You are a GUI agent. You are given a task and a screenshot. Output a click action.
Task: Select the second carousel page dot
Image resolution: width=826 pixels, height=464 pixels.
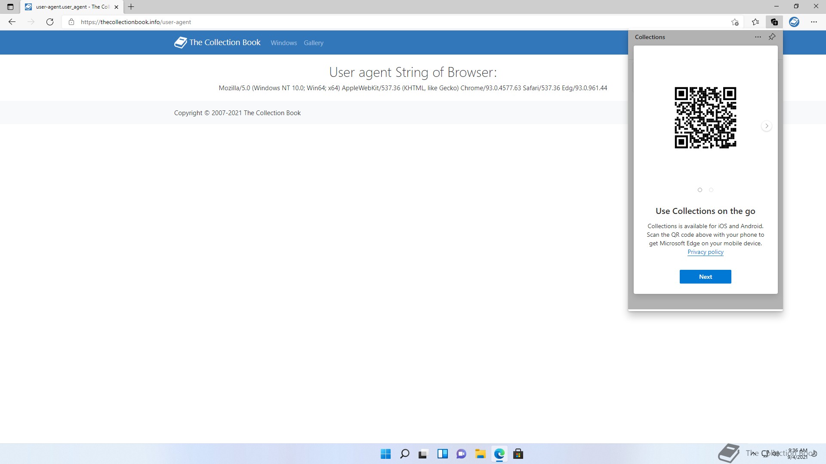[711, 190]
